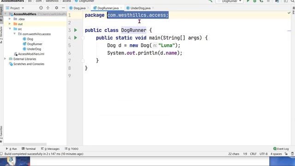The width and height of the screenshot is (295, 166).
Task: Fold the main method at line 4
Action: [83, 38]
